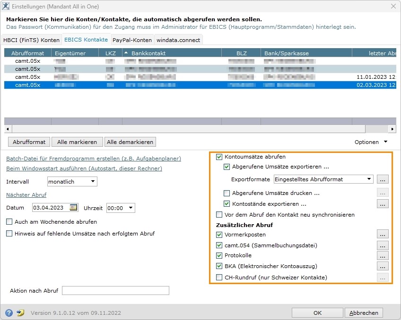Confirm settings with OK button
Screen dimensions: 401x320
pos(317,313)
